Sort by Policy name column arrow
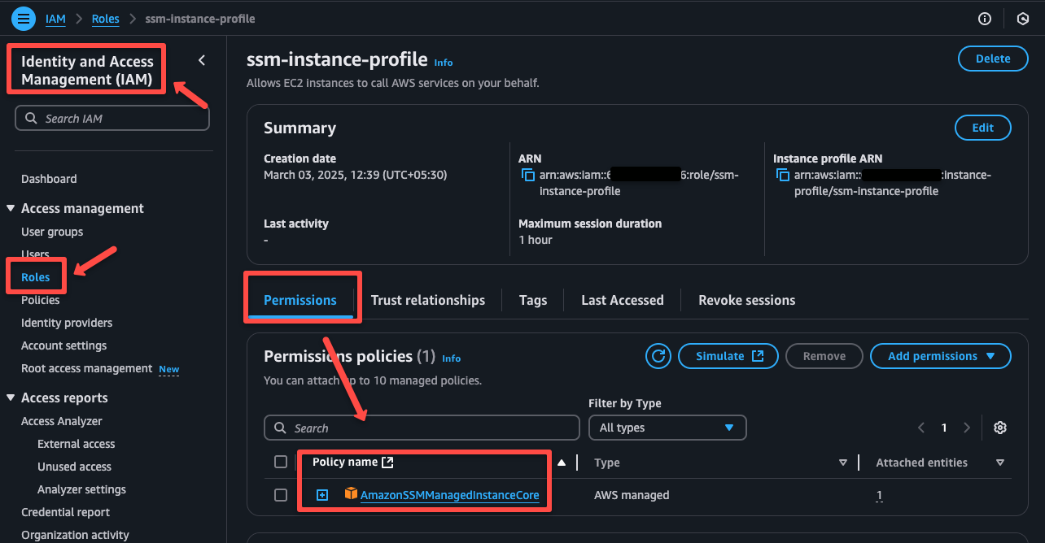The height and width of the screenshot is (543, 1045). [562, 461]
